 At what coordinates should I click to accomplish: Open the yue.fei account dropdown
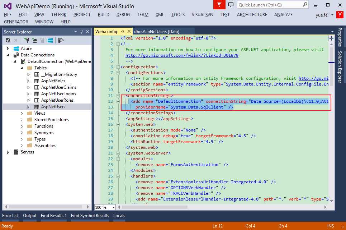[324, 15]
